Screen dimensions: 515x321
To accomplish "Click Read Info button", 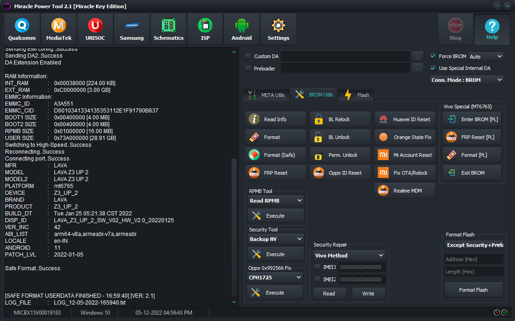I will 276,119.
